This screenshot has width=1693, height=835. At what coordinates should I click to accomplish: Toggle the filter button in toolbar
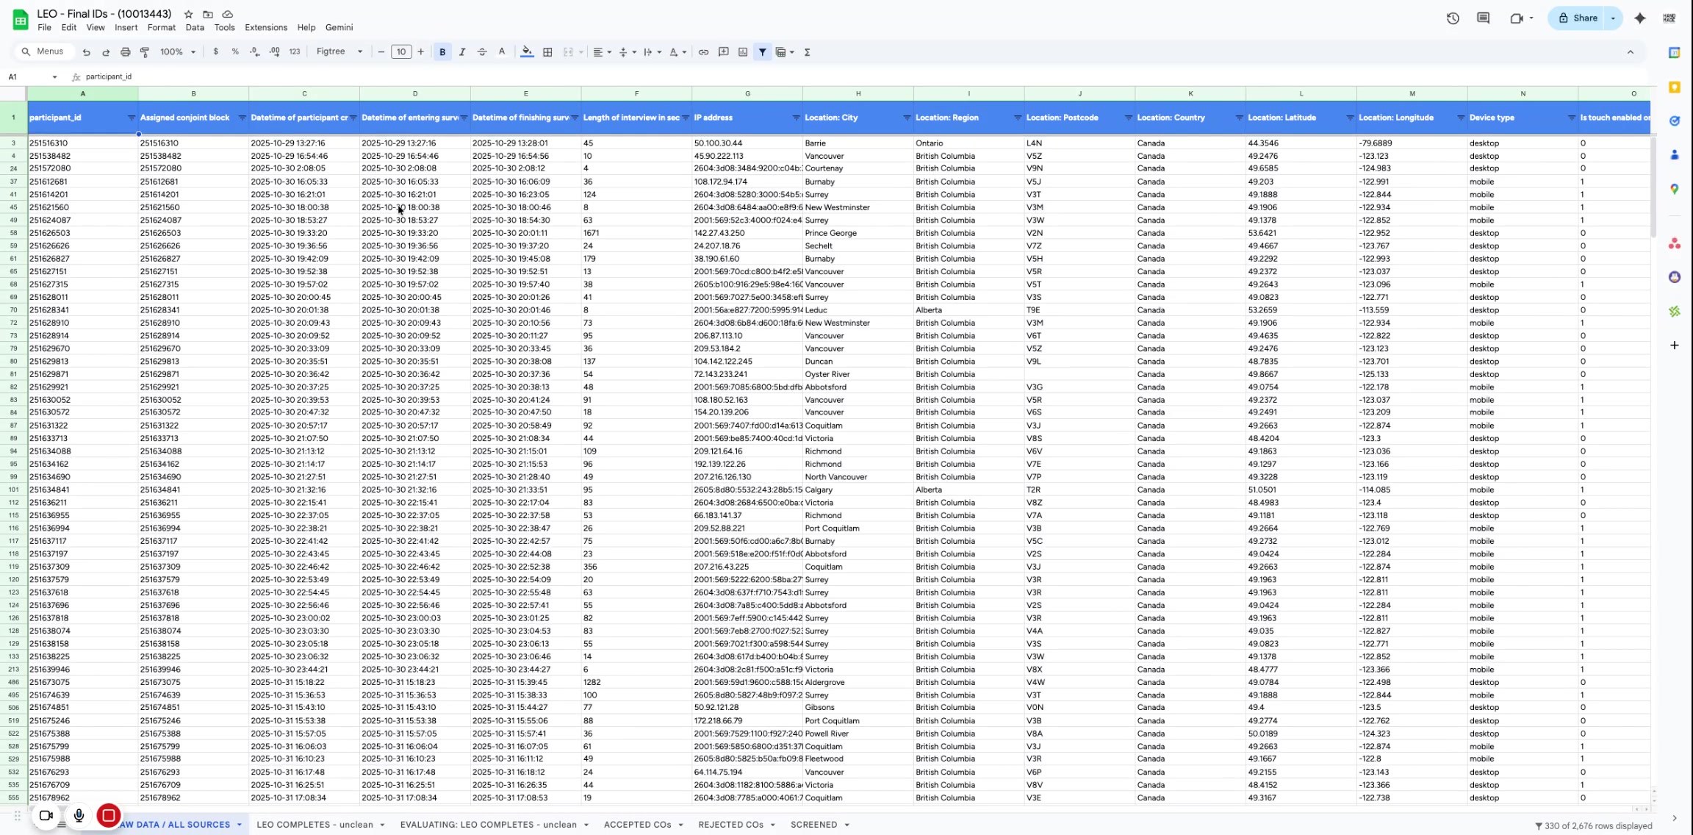763,52
